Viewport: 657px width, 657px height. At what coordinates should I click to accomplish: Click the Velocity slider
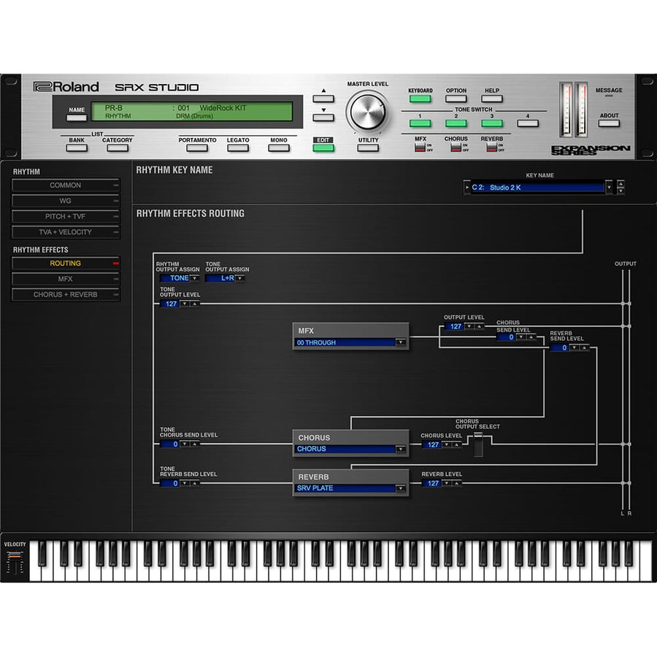(x=15, y=563)
